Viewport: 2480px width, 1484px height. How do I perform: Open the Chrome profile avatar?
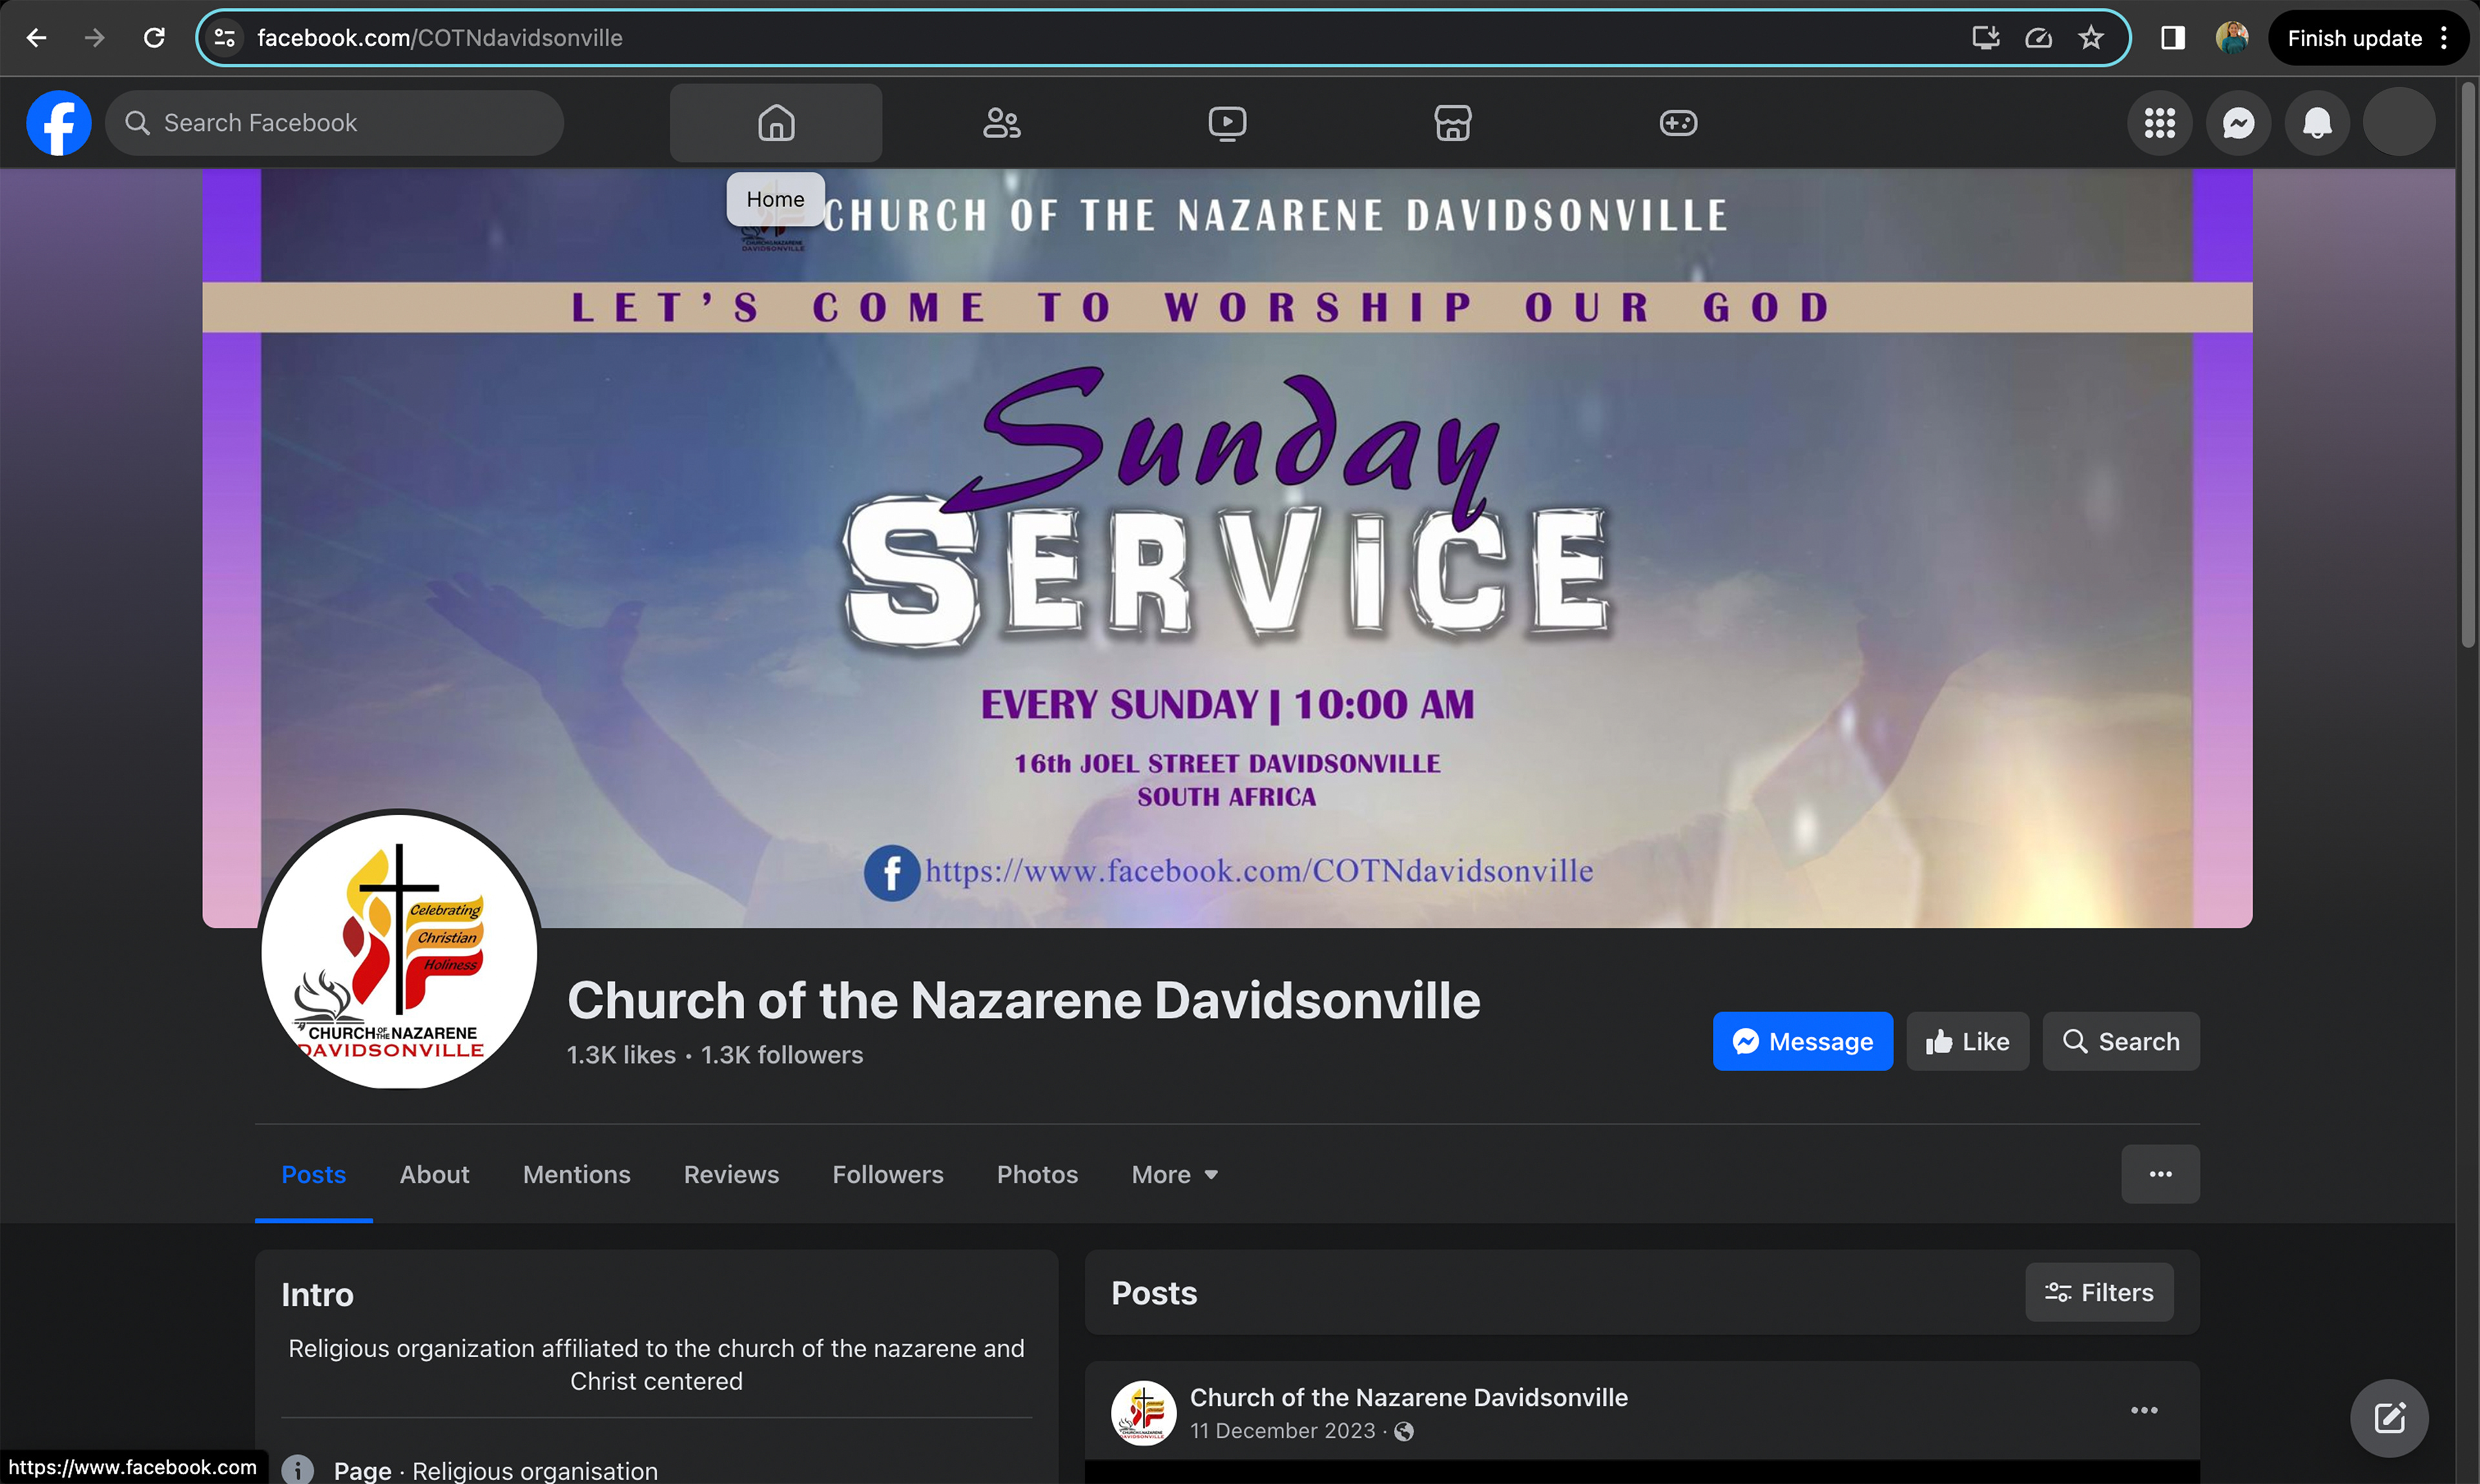click(x=2232, y=38)
